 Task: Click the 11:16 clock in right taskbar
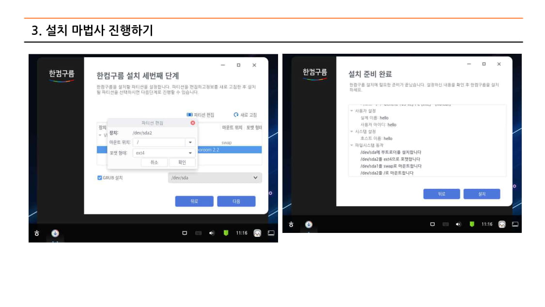pos(486,224)
